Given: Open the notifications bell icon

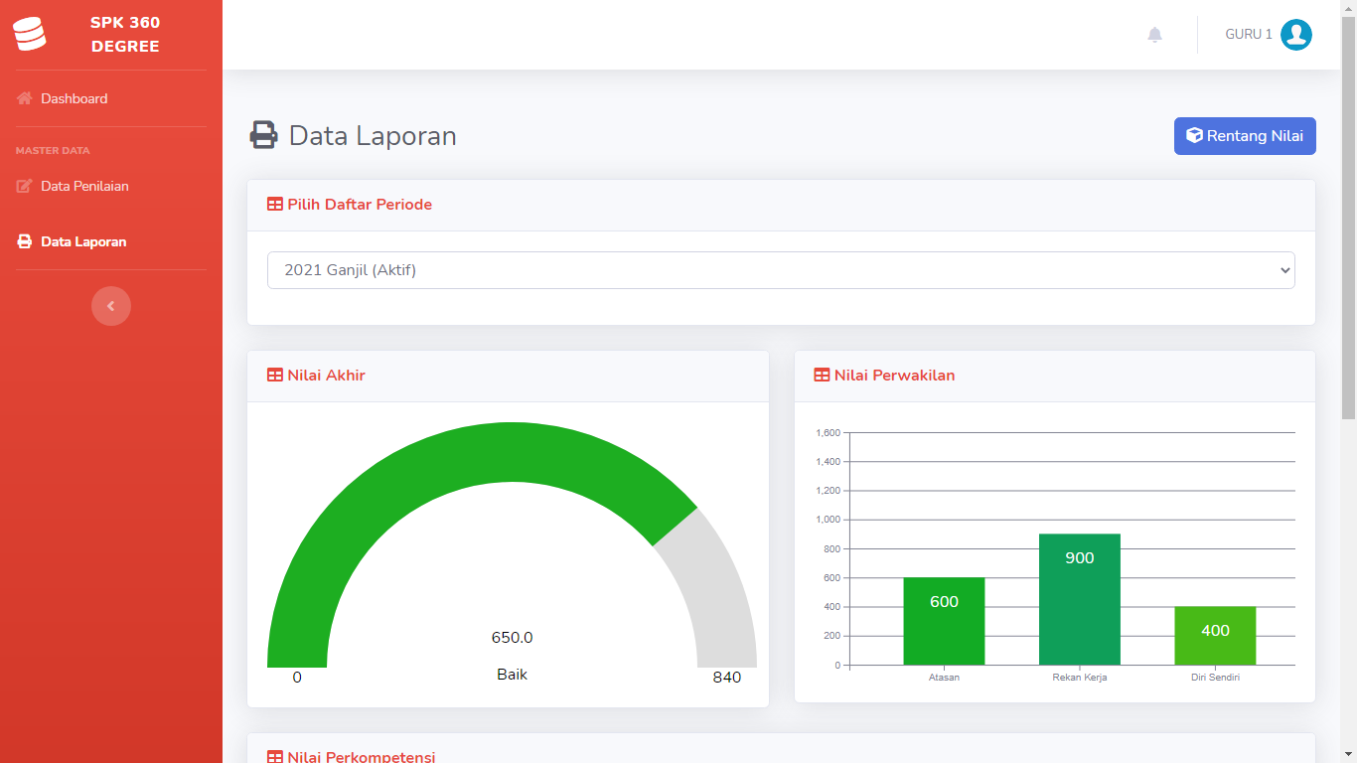Looking at the screenshot, I should pos(1154,35).
